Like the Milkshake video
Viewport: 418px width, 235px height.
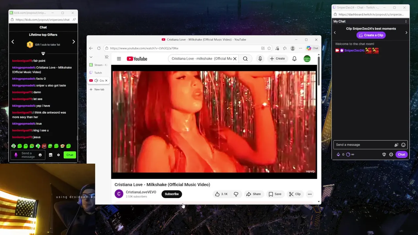point(221,194)
